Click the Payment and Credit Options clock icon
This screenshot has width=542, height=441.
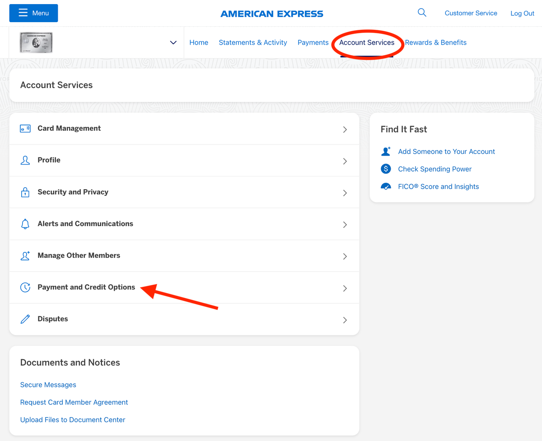25,287
